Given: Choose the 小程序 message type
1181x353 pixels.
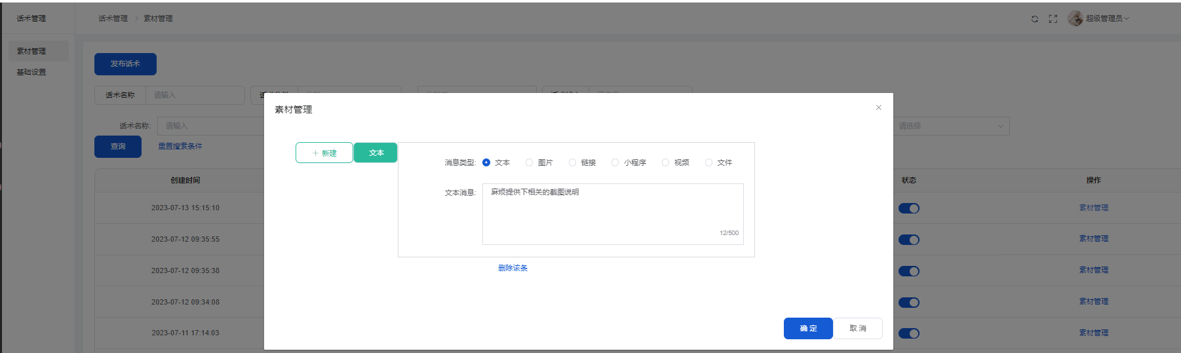Looking at the screenshot, I should pos(615,162).
